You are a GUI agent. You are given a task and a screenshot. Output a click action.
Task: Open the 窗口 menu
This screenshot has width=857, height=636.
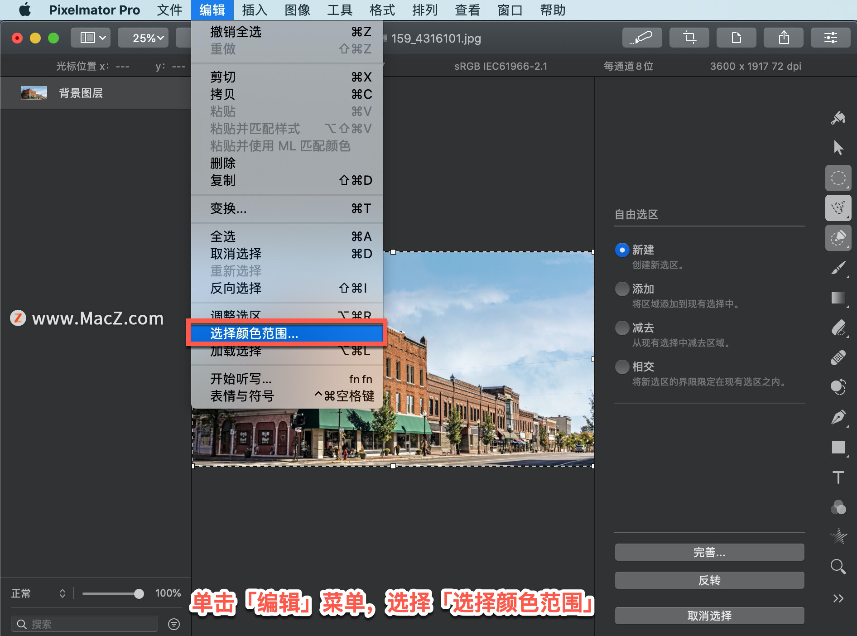click(509, 10)
